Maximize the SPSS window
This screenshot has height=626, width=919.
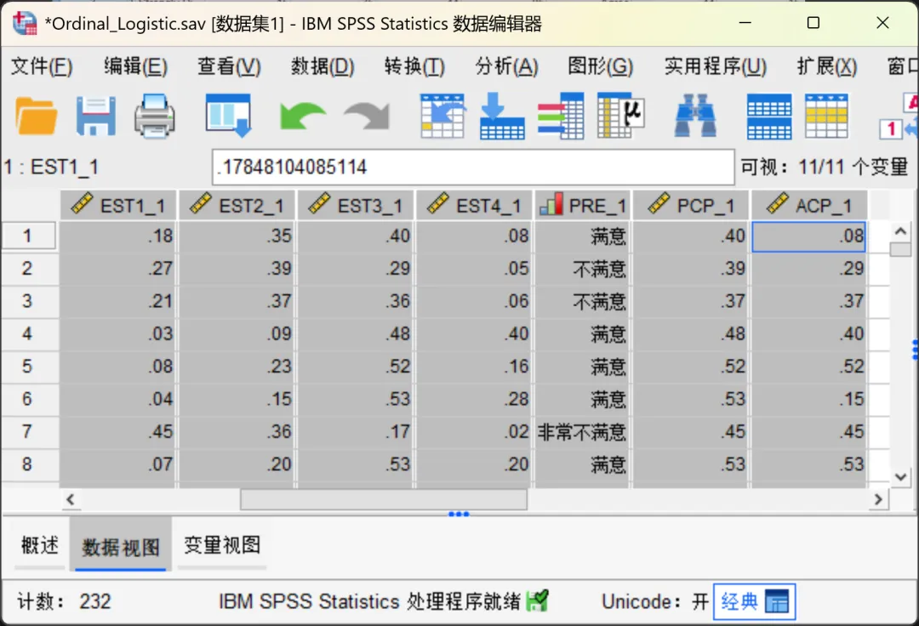click(x=813, y=23)
